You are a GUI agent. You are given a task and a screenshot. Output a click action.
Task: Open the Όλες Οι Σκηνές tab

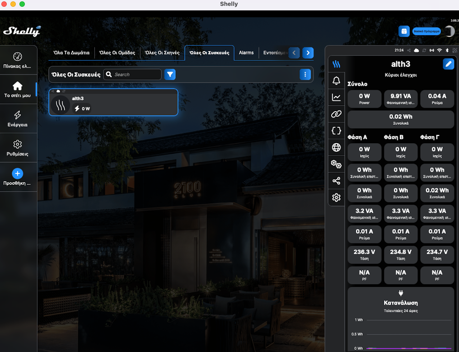(162, 53)
